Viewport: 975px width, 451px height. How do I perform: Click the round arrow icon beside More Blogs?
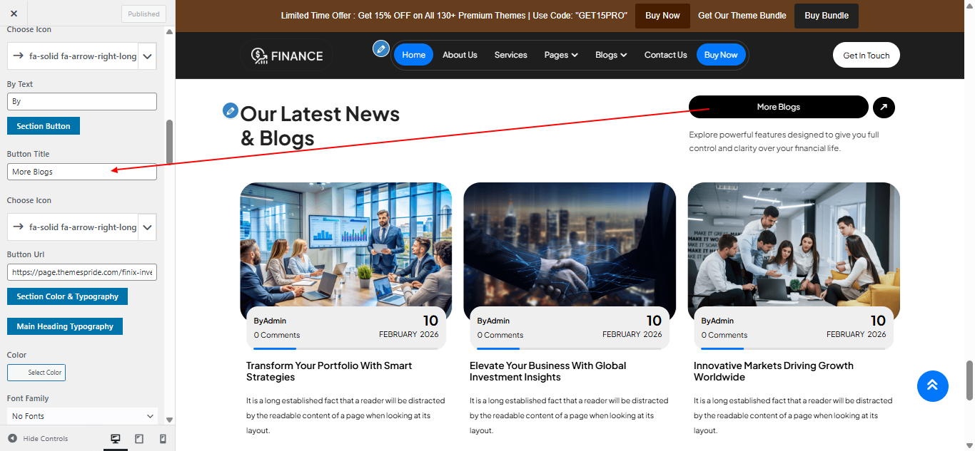(x=884, y=108)
